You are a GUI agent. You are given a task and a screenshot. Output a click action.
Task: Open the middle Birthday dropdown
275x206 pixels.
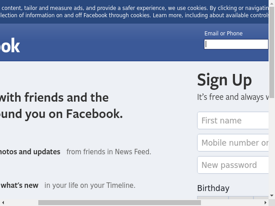(x=241, y=198)
